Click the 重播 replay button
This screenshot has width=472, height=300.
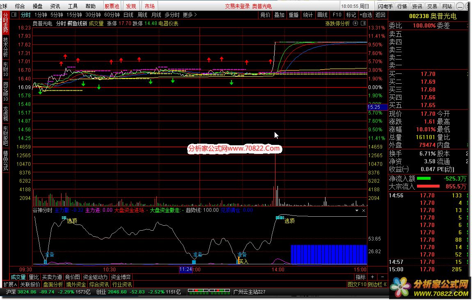click(x=294, y=15)
